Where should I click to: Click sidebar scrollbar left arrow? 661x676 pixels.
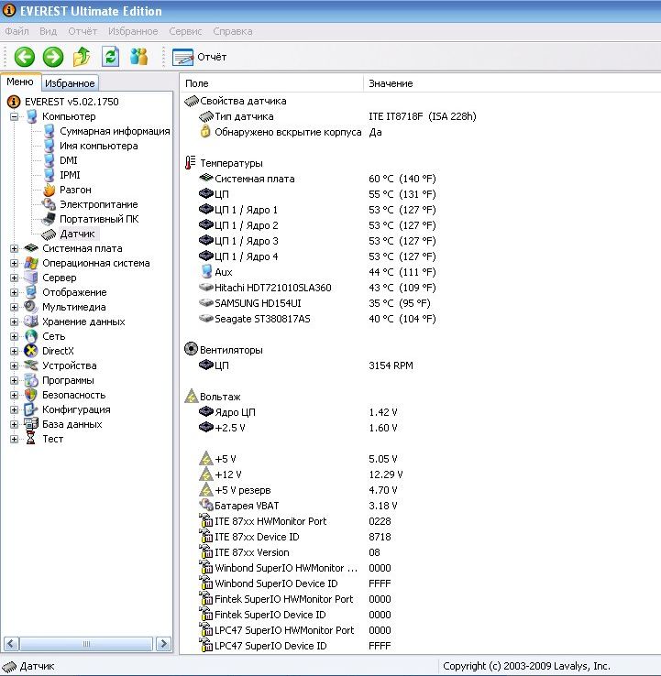pos(12,644)
